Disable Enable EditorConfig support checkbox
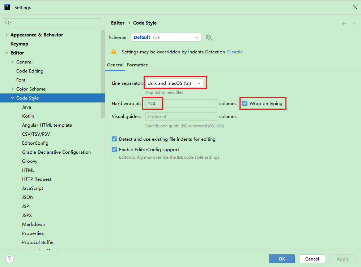Viewport: 361px width, 267px height. pyautogui.click(x=114, y=149)
